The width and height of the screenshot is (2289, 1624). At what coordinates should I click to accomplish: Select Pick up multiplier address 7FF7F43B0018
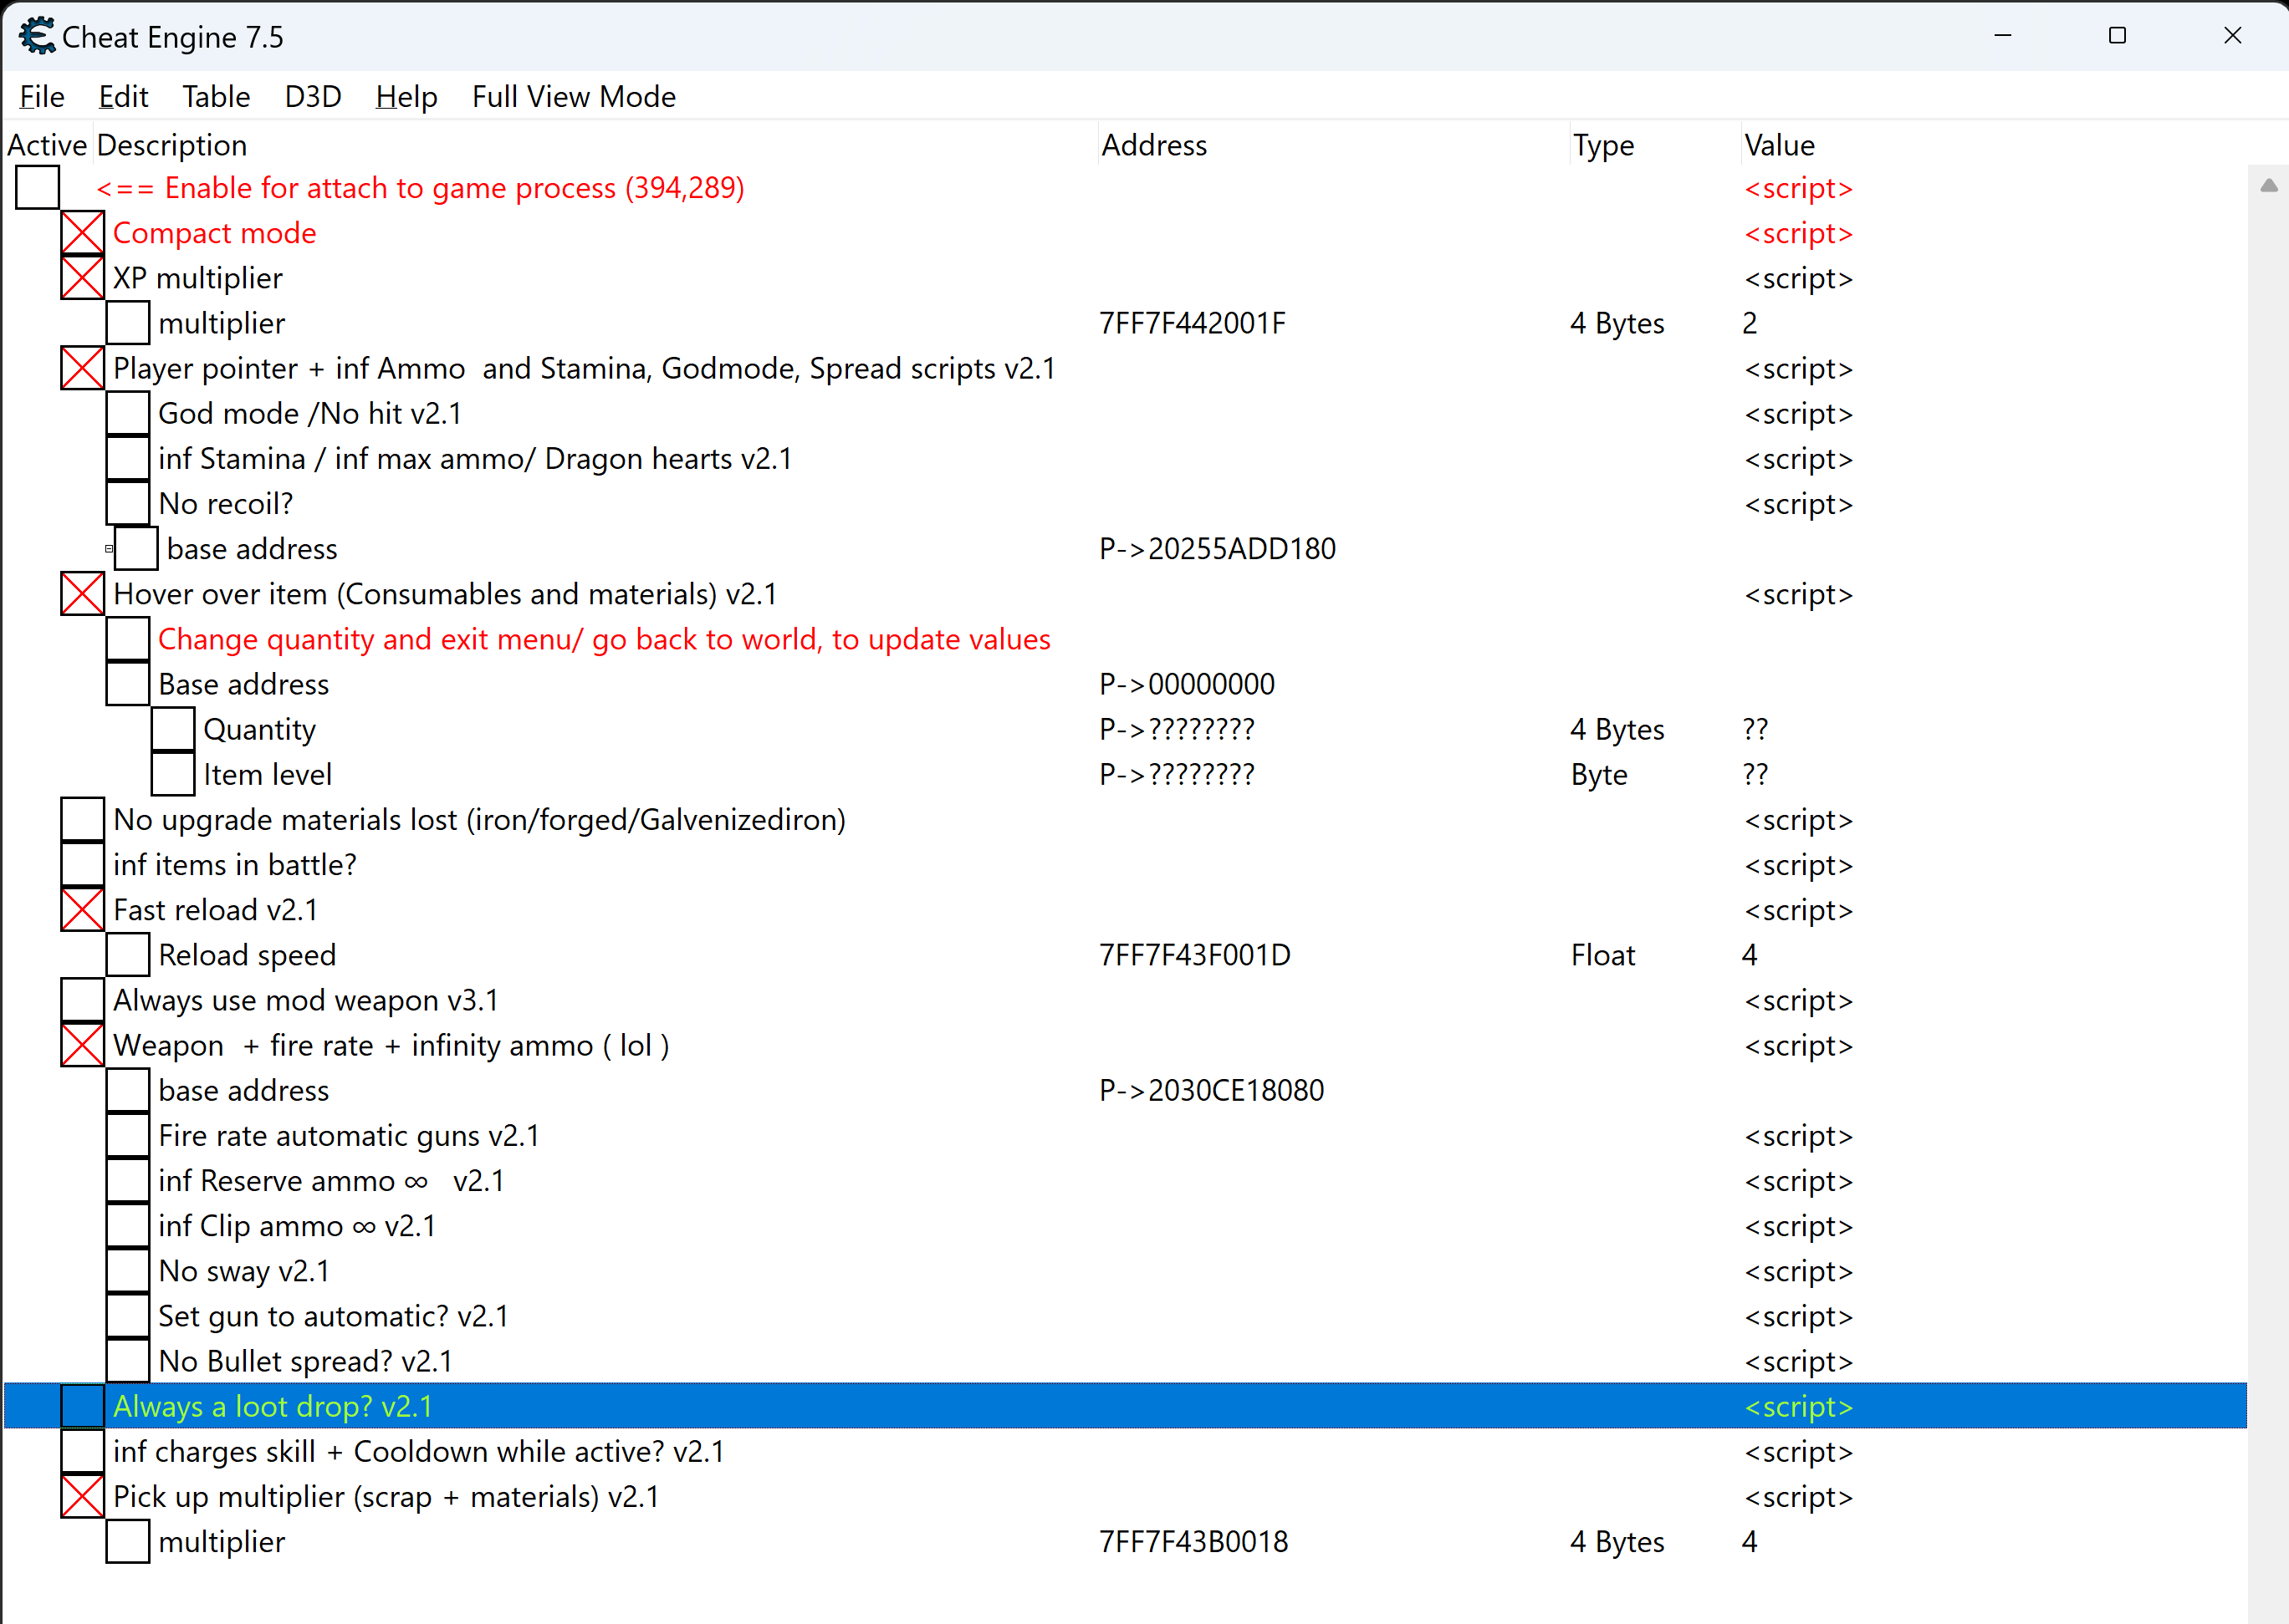coord(1193,1542)
